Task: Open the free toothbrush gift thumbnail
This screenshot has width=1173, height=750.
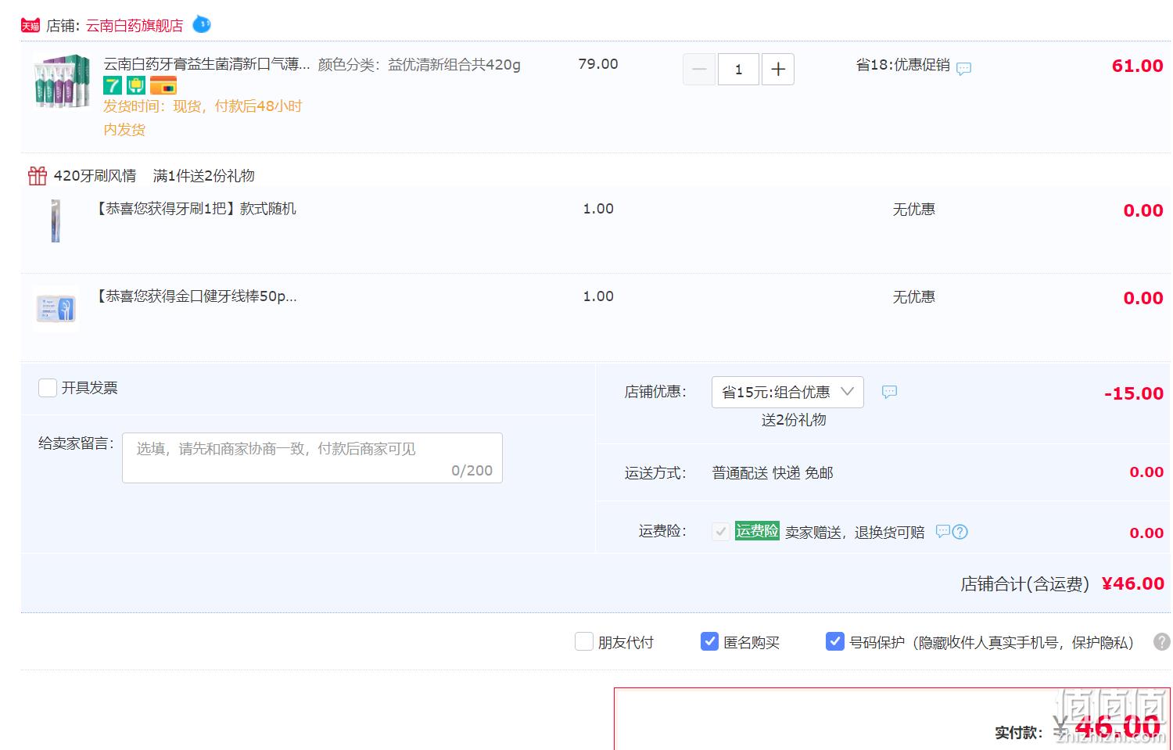Action: pyautogui.click(x=56, y=221)
